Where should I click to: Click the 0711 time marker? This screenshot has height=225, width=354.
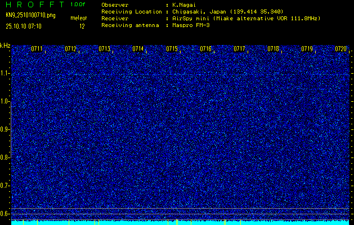pyautogui.click(x=37, y=49)
